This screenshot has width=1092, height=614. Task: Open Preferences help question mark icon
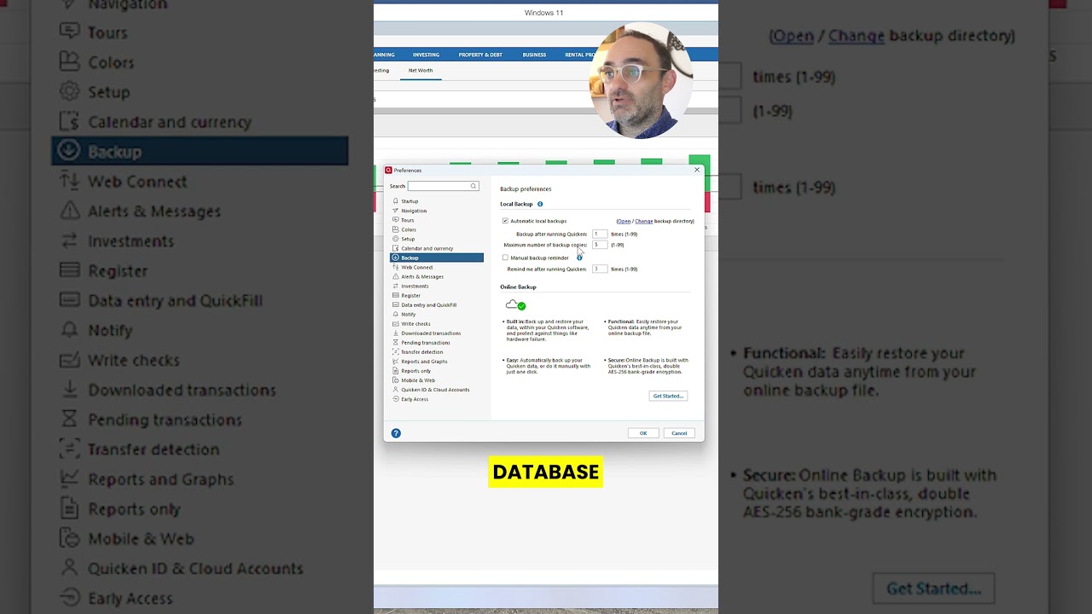396,433
